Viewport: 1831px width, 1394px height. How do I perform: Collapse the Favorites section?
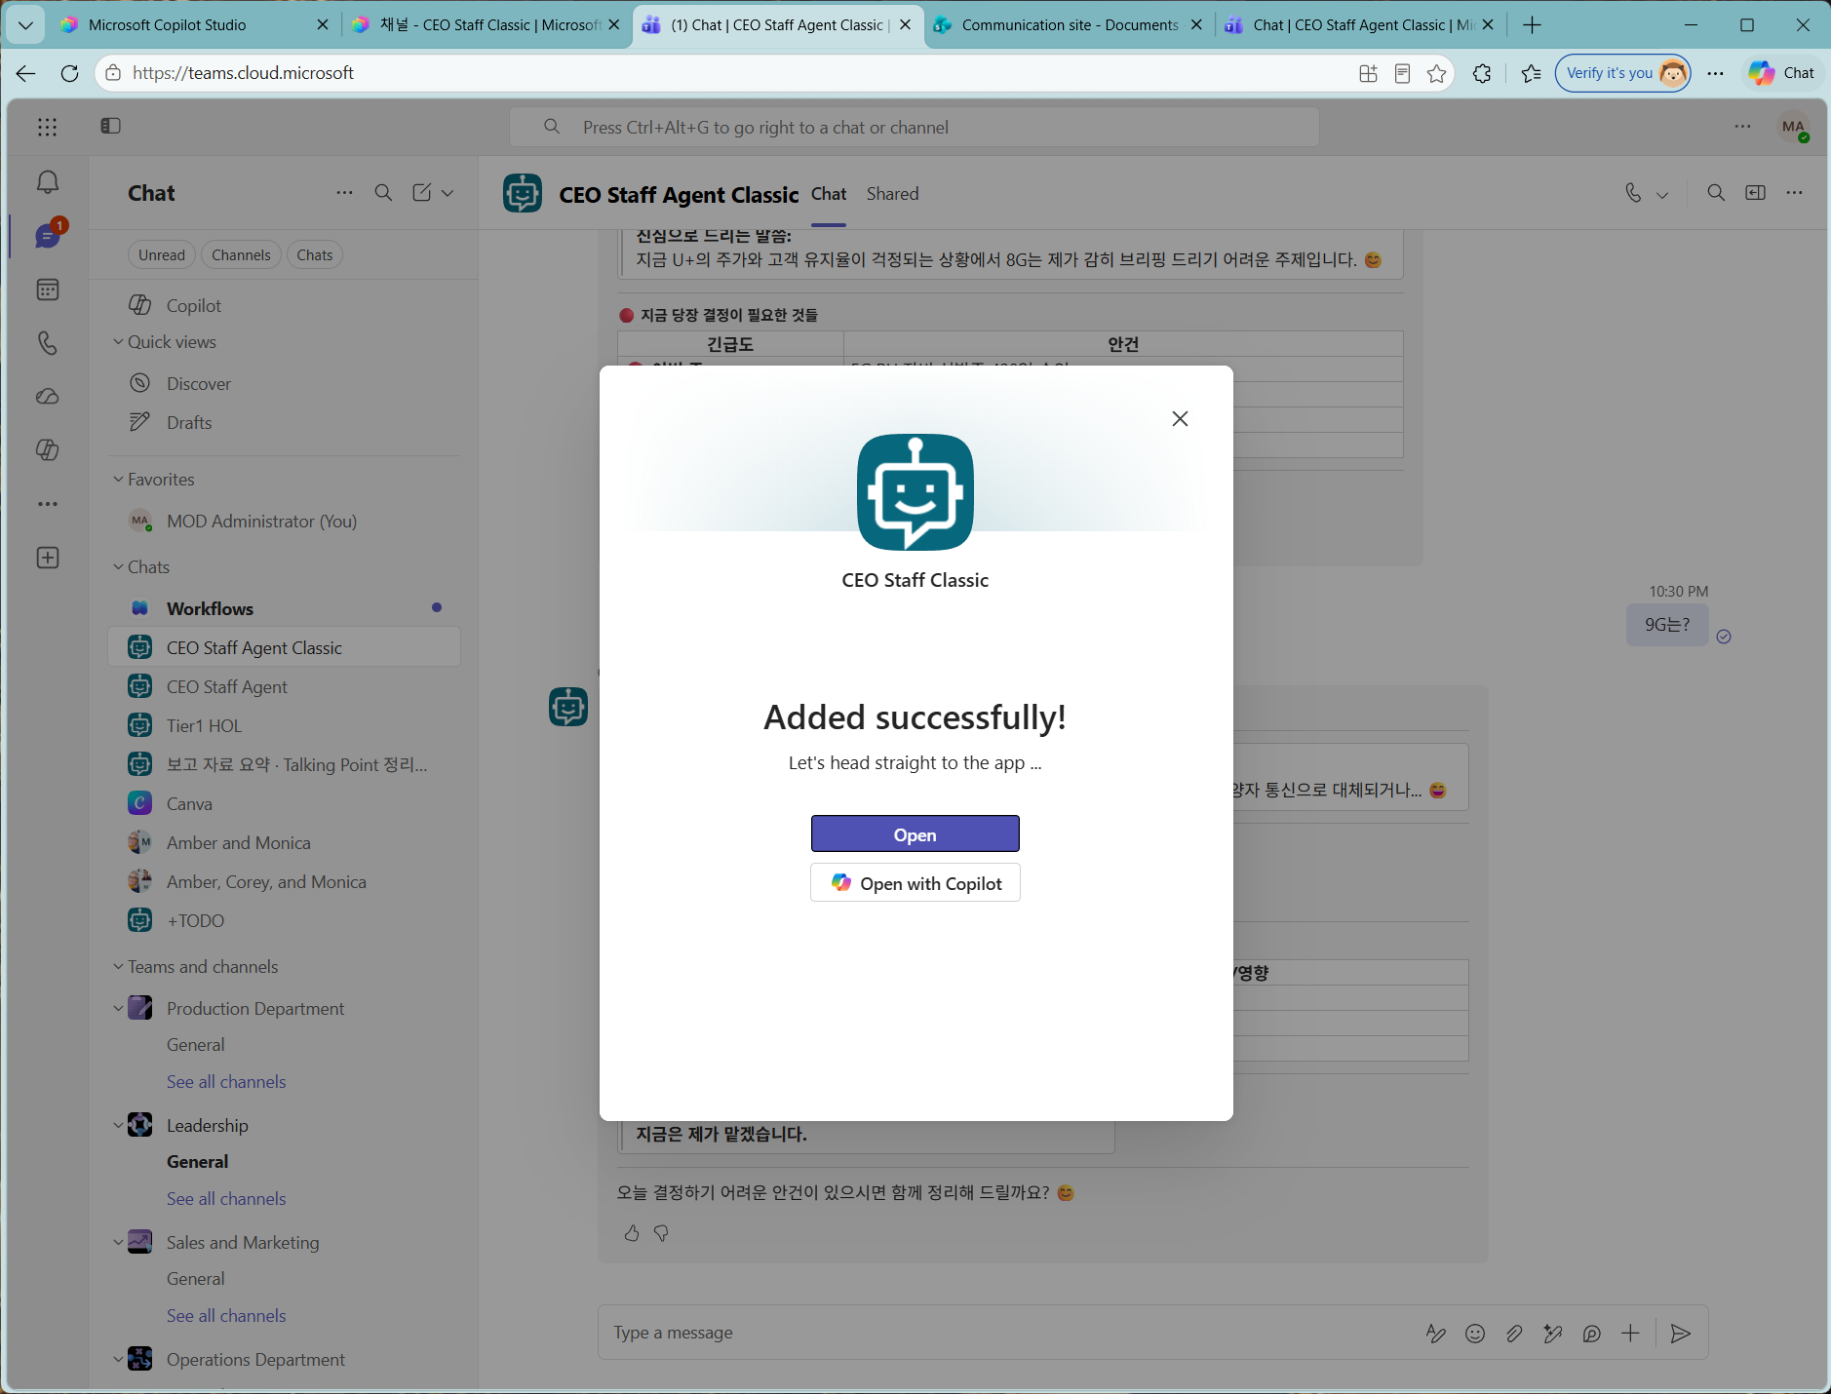coord(118,480)
